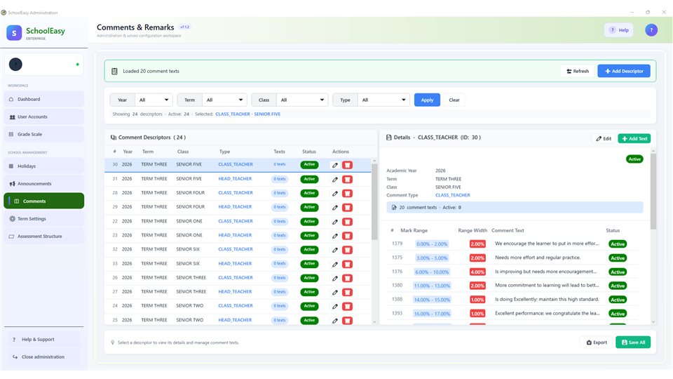Click the descriptors list vertical scrollbar
The image size is (673, 379).
pos(374,202)
